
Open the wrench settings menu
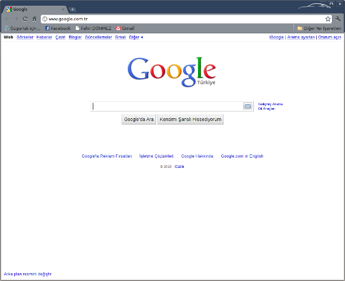(x=338, y=19)
